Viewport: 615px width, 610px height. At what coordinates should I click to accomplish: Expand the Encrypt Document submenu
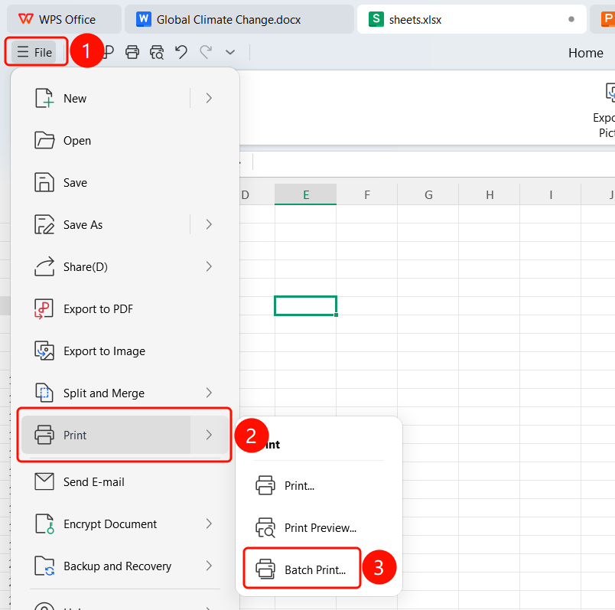(x=209, y=524)
